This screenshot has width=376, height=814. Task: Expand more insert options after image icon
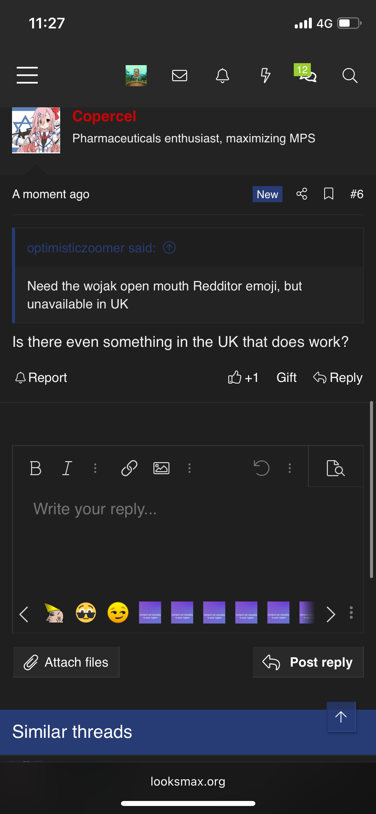[190, 468]
